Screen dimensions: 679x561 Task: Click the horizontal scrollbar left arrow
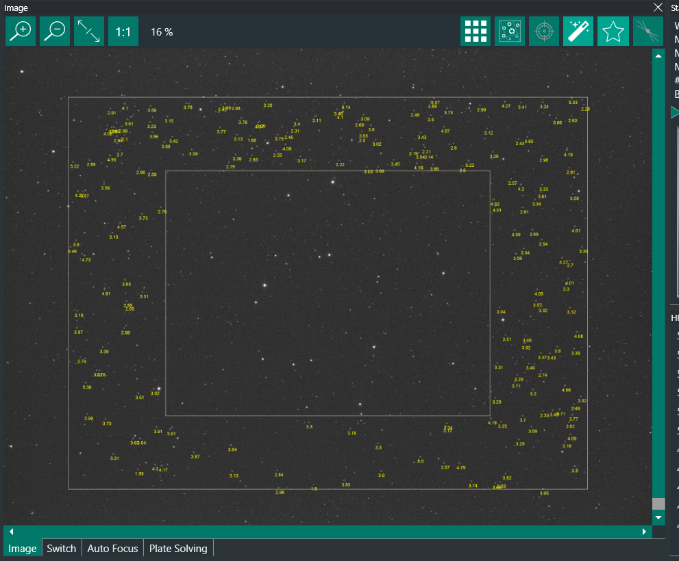pyautogui.click(x=11, y=532)
